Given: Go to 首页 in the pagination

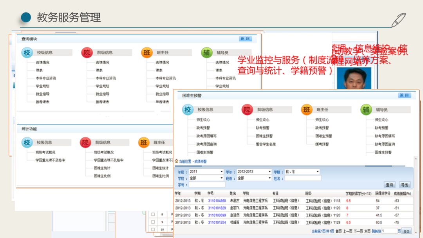Looking at the screenshot, I should click(x=338, y=231).
